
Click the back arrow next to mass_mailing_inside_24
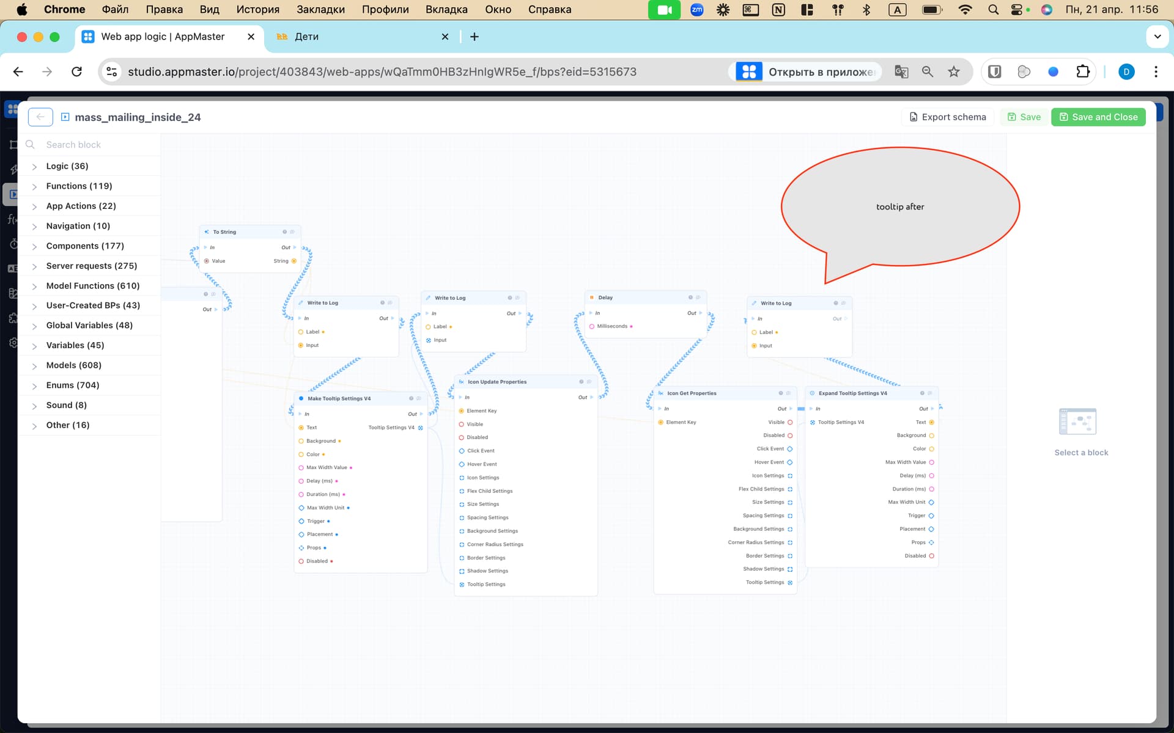(x=40, y=117)
